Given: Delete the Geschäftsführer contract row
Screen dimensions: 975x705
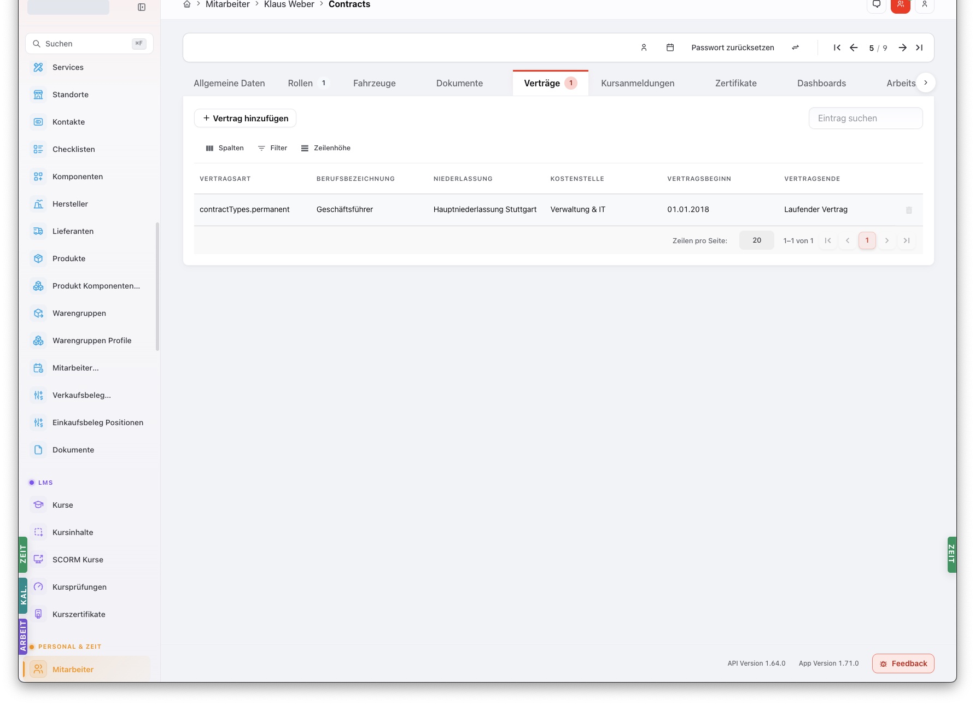Looking at the screenshot, I should (x=909, y=210).
